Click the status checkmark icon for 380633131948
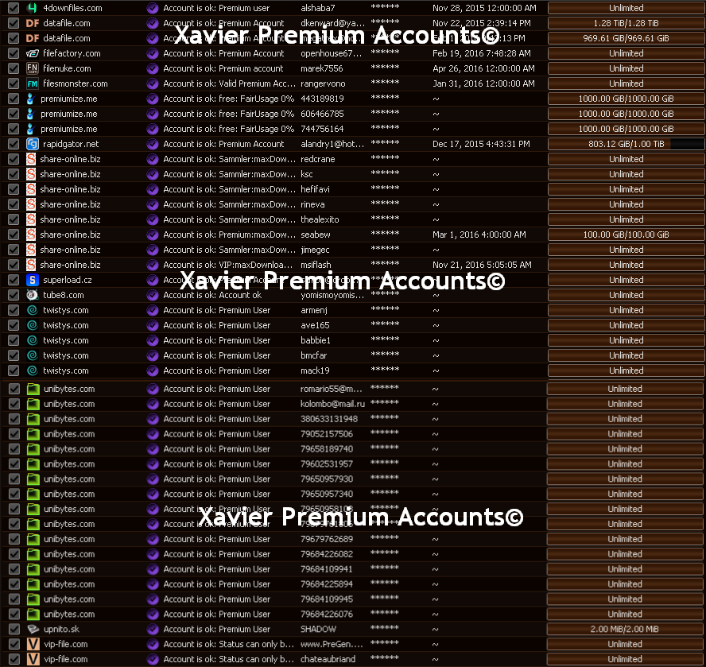Image resolution: width=706 pixels, height=667 pixels. click(x=153, y=419)
